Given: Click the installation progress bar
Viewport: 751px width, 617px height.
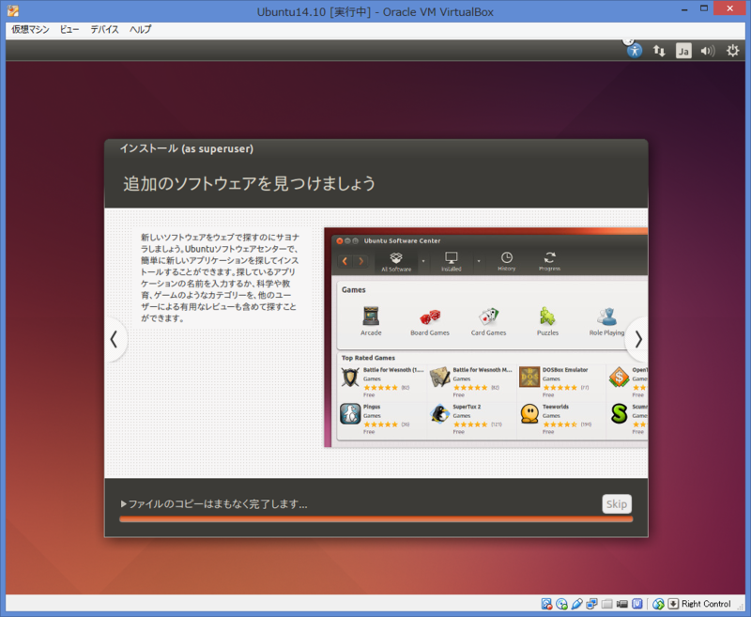Looking at the screenshot, I should point(375,519).
